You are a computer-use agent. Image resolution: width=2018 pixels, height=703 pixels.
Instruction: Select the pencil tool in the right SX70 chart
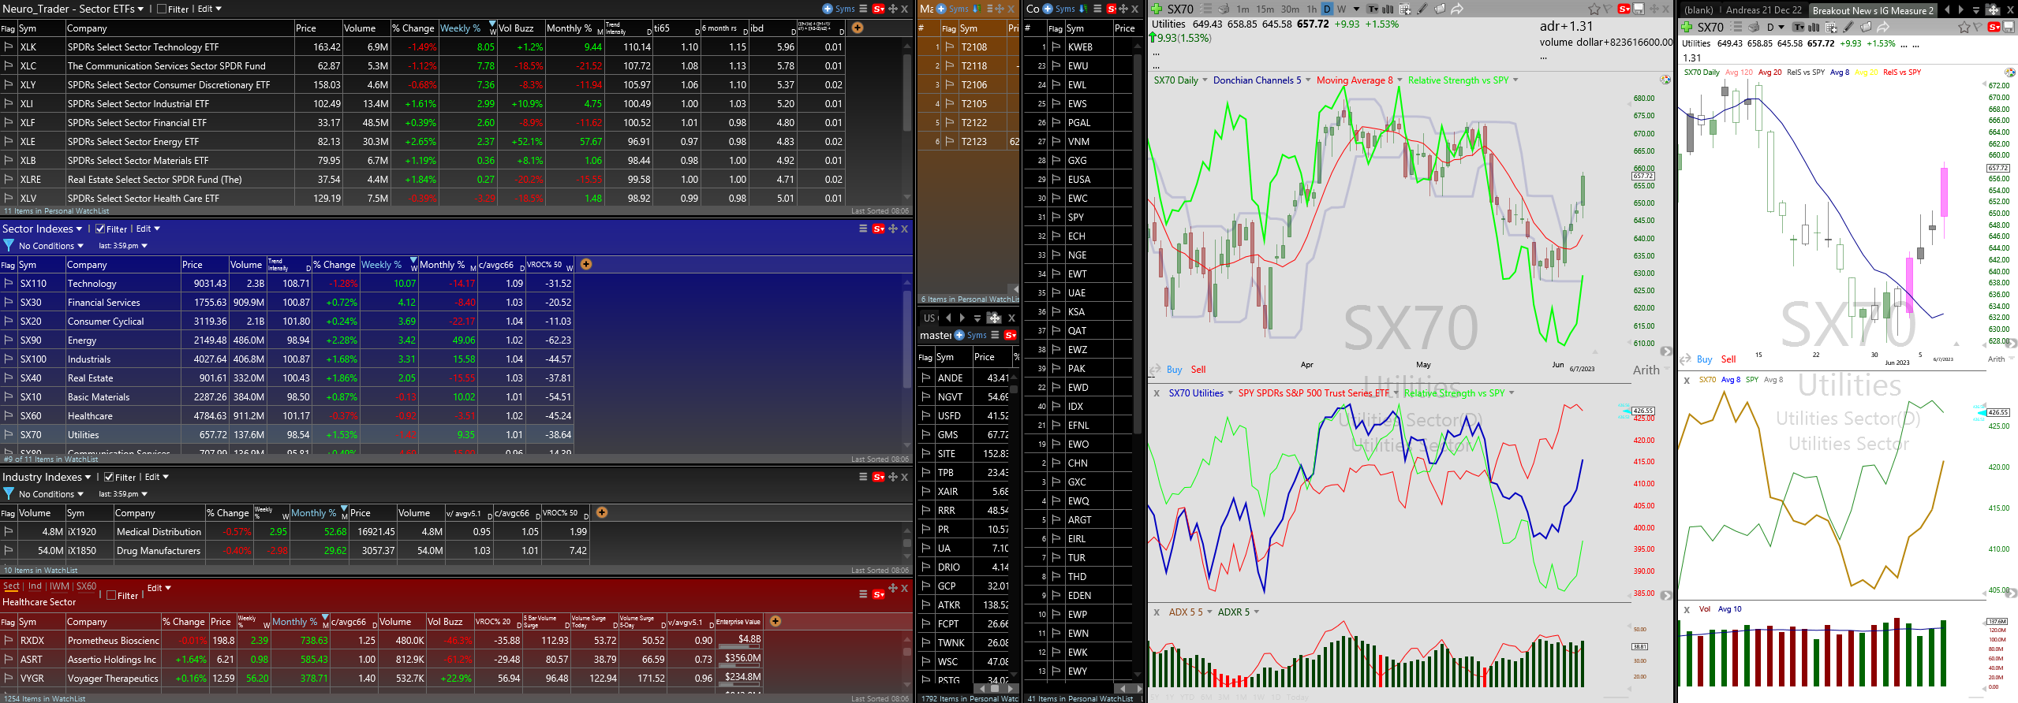(x=1849, y=27)
